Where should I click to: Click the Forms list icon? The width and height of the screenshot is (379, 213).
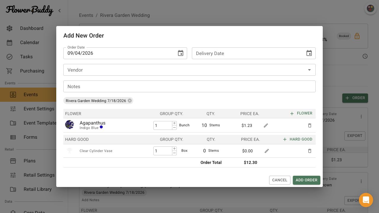(x=13, y=137)
